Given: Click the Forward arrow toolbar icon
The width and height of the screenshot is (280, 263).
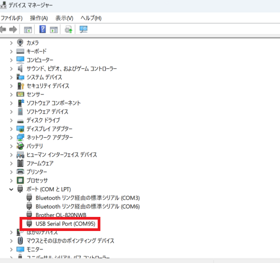Looking at the screenshot, I should pos(13,29).
